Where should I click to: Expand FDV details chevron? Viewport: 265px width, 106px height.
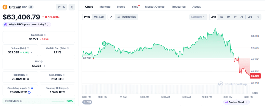(45, 66)
